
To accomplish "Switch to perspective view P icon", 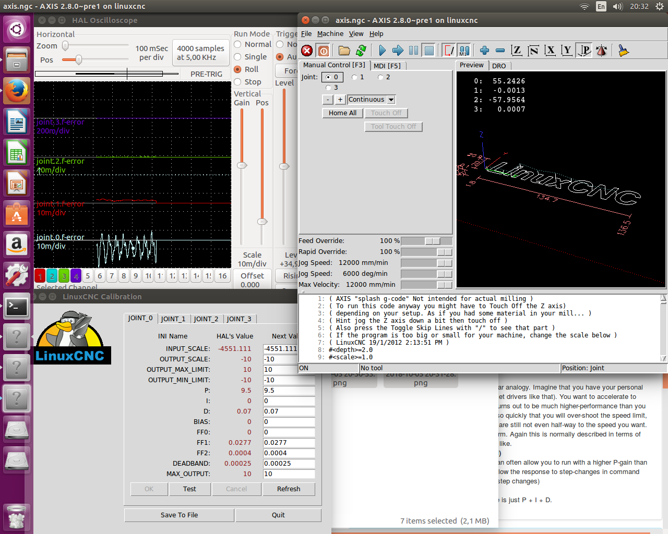I will click(x=584, y=51).
